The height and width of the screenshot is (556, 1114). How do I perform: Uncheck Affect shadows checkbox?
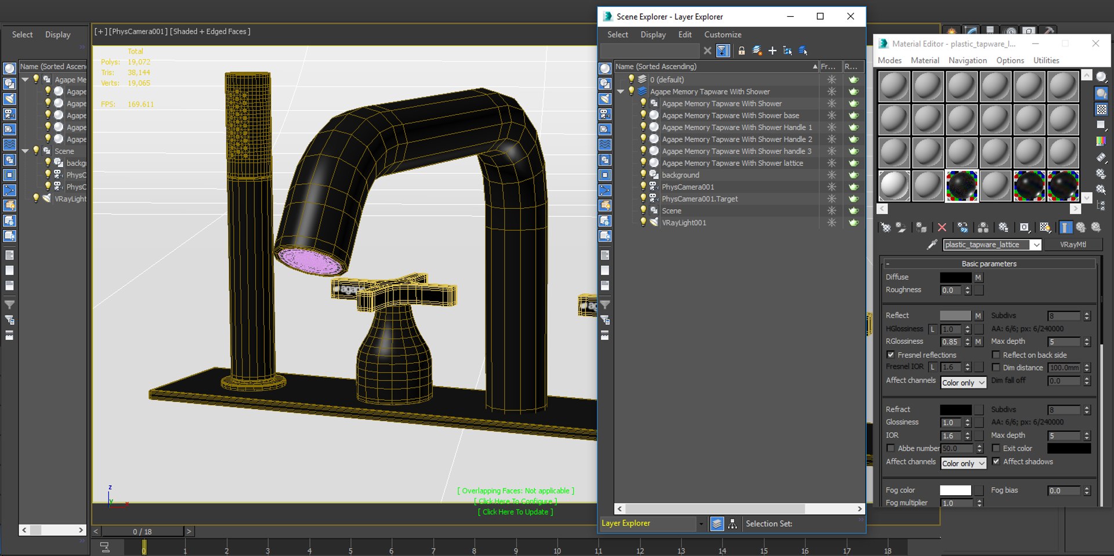pyautogui.click(x=996, y=461)
